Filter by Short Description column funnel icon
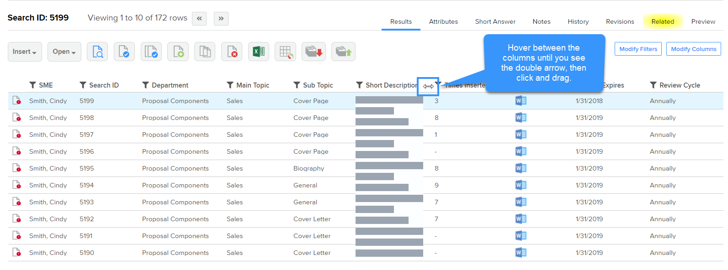The image size is (728, 270). 359,85
